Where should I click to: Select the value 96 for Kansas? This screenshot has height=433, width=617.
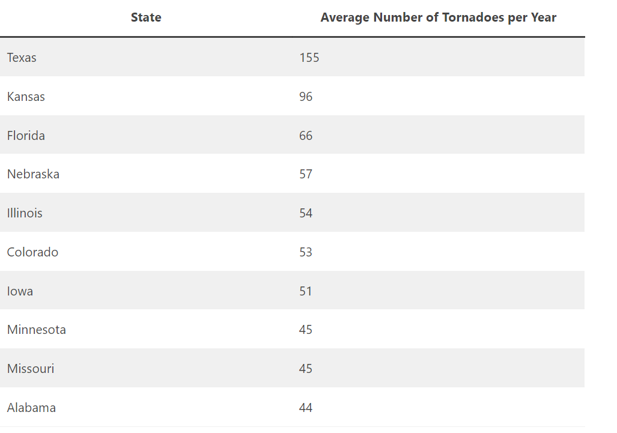coord(306,97)
